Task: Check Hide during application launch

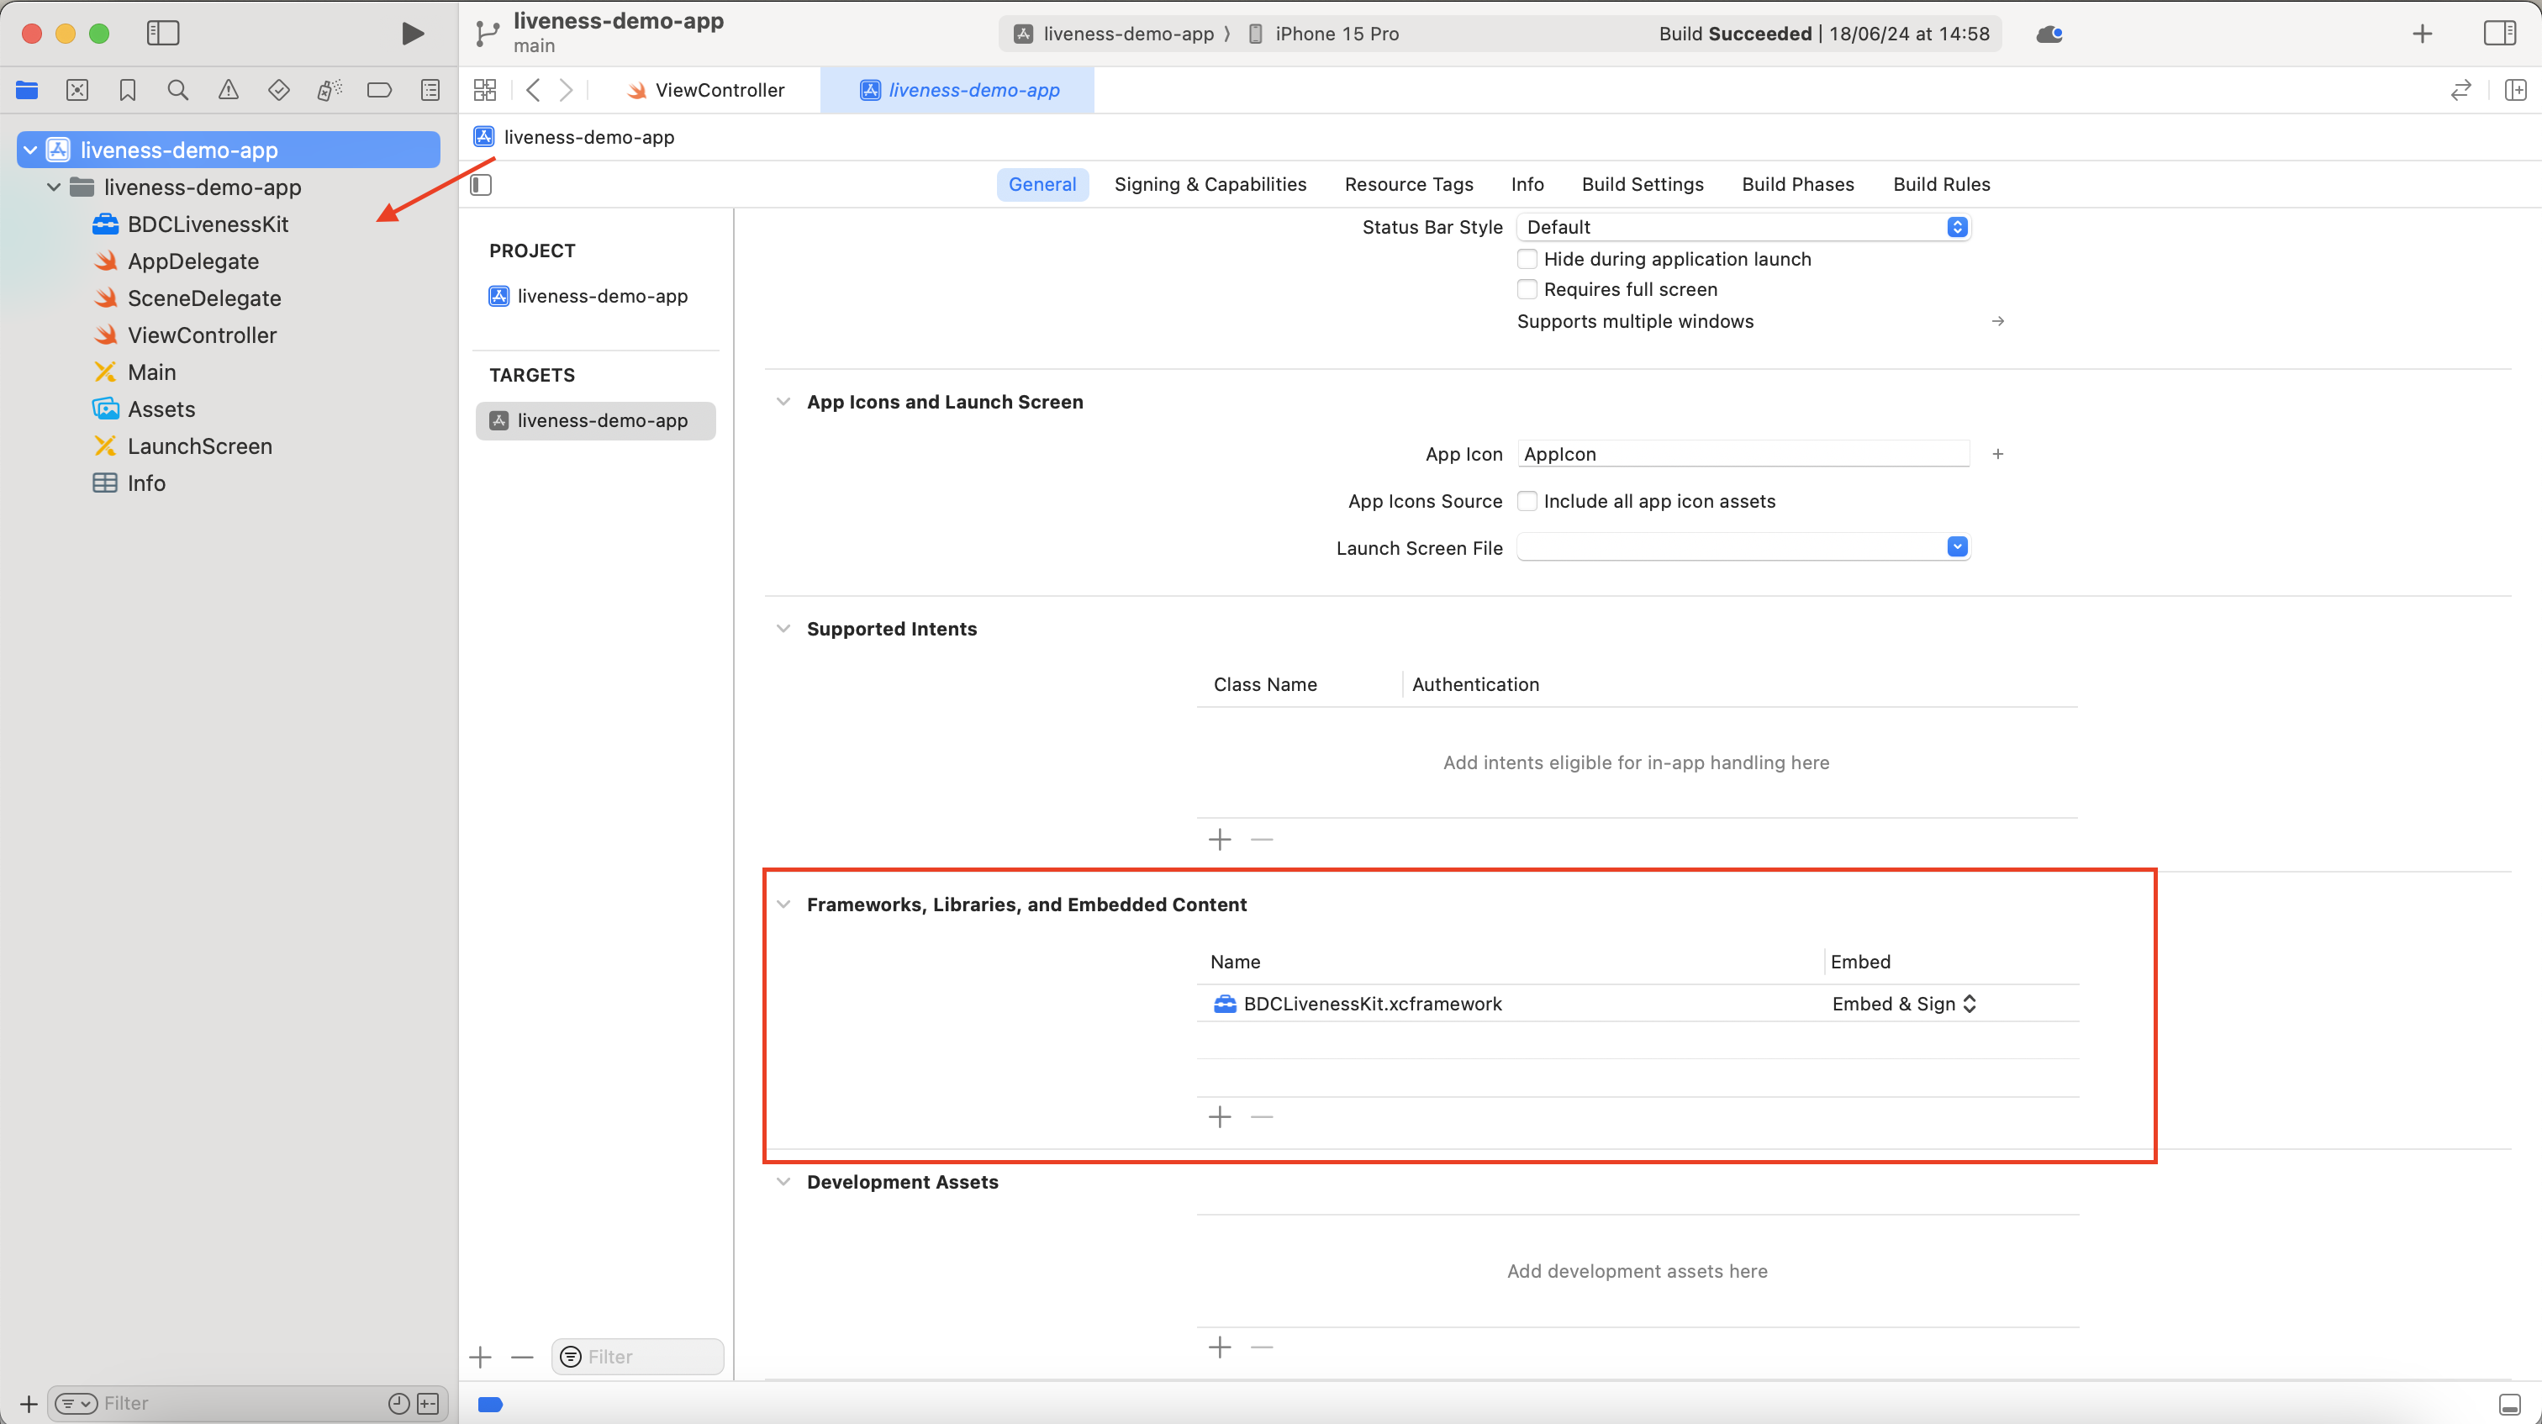Action: pos(1527,259)
